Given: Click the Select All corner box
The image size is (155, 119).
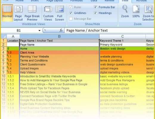Looking at the screenshot, I should point(4,37).
